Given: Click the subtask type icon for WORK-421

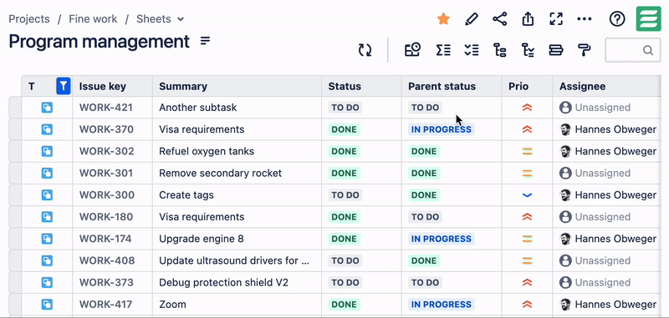Looking at the screenshot, I should [47, 108].
